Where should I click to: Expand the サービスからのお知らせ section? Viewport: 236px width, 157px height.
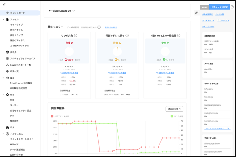74,11
